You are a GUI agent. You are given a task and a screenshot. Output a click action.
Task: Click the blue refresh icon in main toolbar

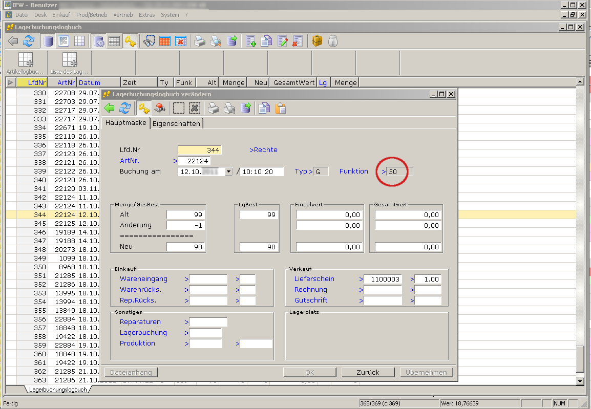29,41
